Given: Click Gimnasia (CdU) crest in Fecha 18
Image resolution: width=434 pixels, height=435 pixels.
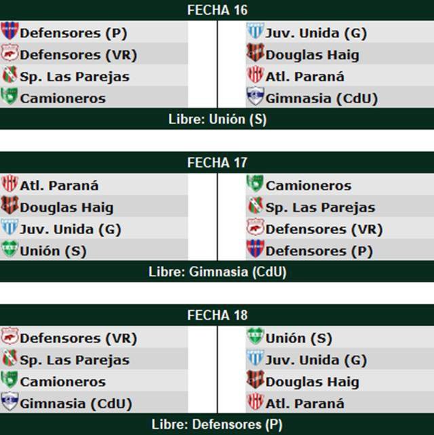Looking at the screenshot, I should (x=10, y=402).
